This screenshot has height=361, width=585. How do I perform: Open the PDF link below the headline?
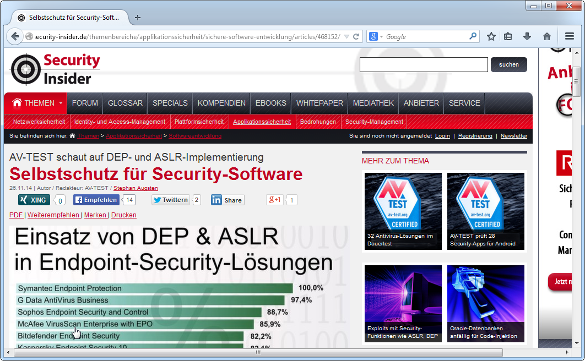pos(16,215)
